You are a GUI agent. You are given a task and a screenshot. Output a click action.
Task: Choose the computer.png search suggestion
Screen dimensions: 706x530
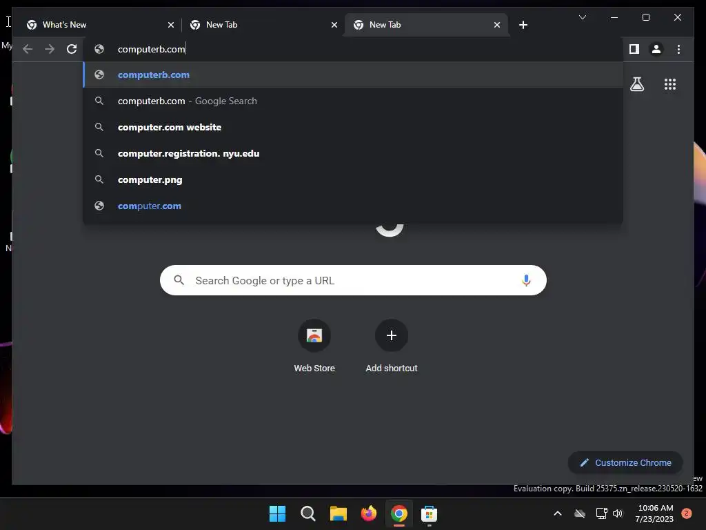point(353,179)
